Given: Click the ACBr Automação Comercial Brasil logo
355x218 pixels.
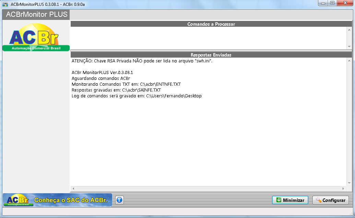Looking at the screenshot, I should click(x=36, y=37).
